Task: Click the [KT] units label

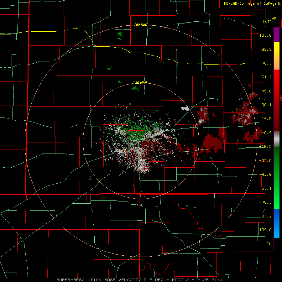Action: [268, 22]
